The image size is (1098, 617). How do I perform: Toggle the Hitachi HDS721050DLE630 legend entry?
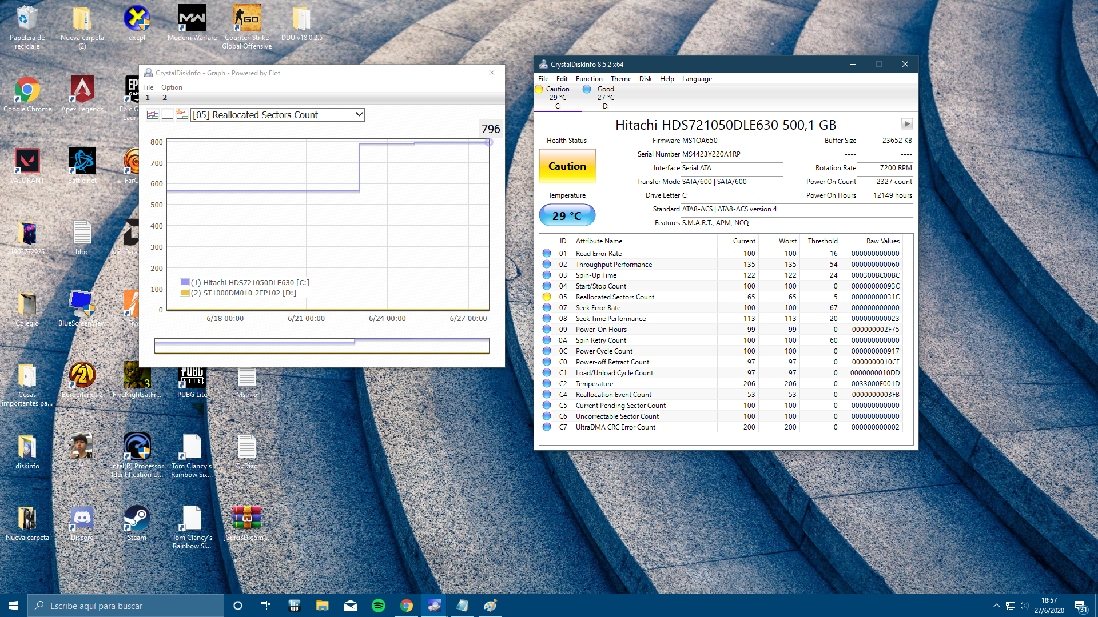pyautogui.click(x=245, y=282)
